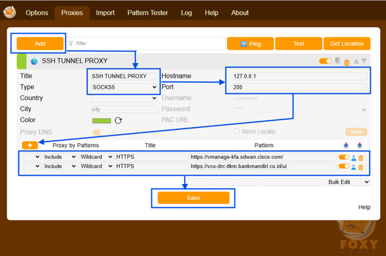Screen dimensions: 386x256
Task: Click the SSH TUNNEL PROXY header title text
Action: pyautogui.click(x=74, y=61)
